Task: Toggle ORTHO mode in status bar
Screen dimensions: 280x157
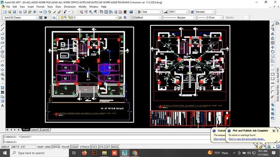Action: (56, 147)
